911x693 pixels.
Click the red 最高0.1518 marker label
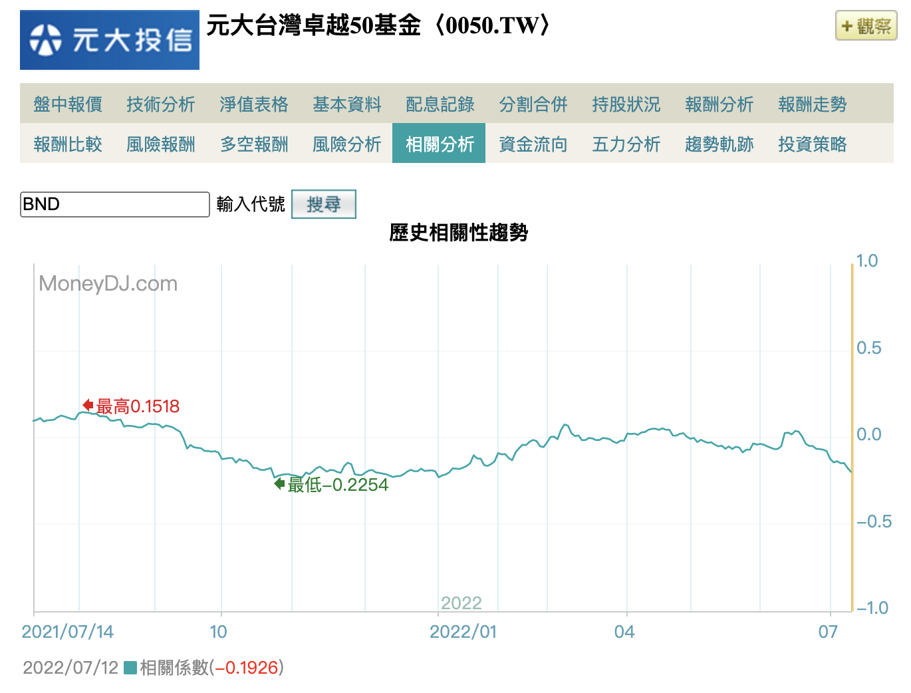click(x=138, y=406)
